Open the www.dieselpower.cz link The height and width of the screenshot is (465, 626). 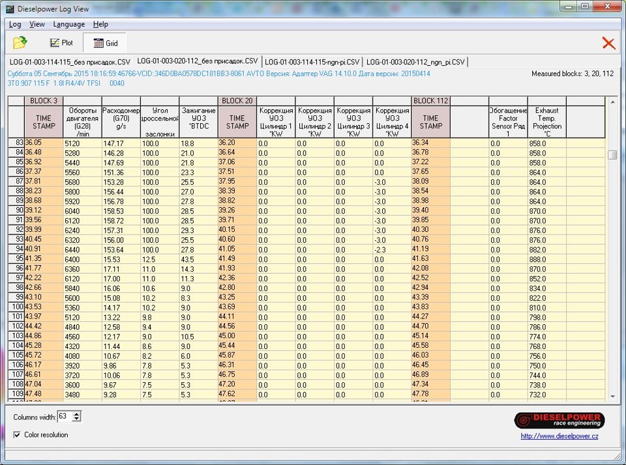(x=559, y=436)
